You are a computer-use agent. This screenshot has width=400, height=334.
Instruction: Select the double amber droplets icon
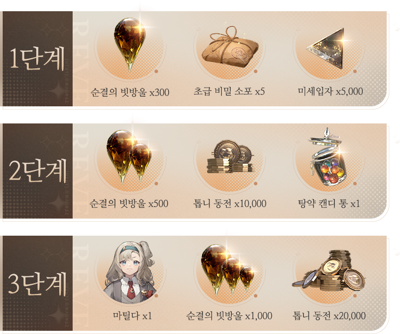(129, 157)
